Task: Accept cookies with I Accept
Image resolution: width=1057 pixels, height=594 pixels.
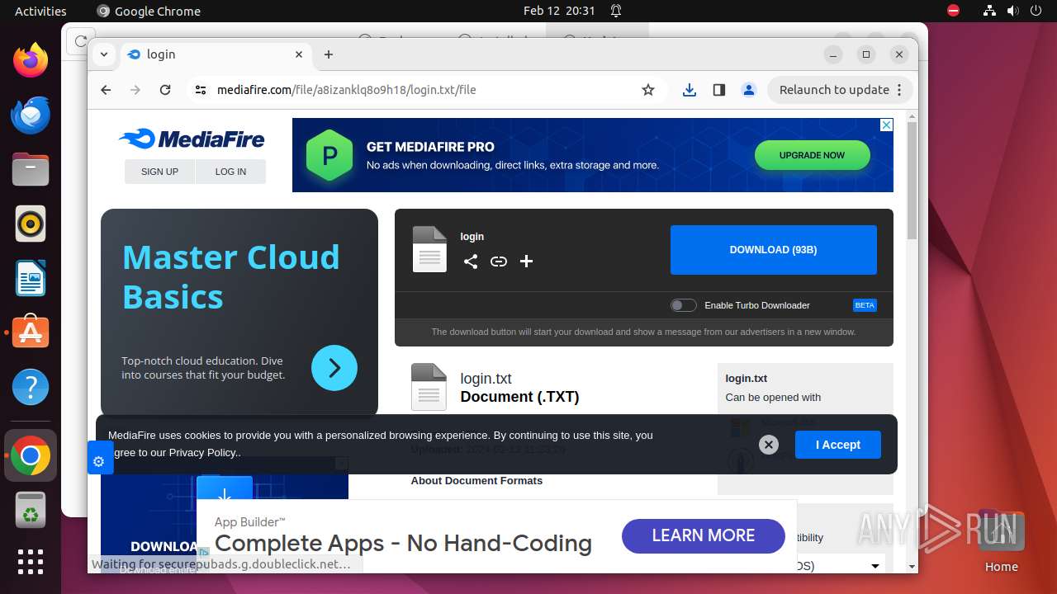Action: 838,445
